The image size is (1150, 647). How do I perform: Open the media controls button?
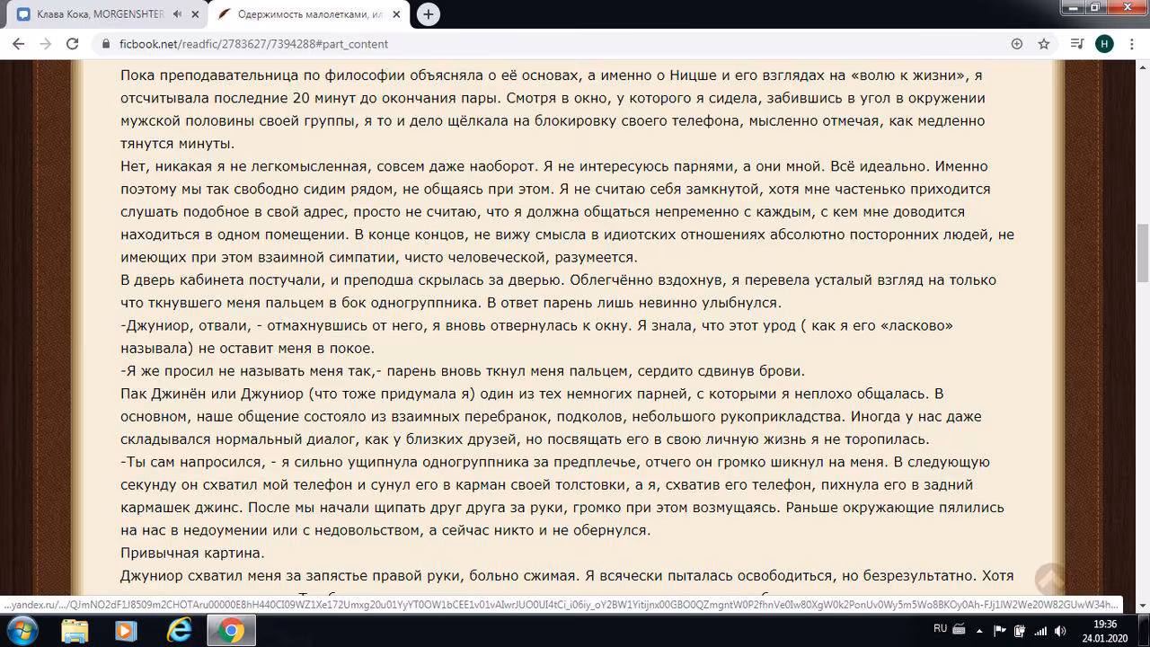pos(1077,44)
